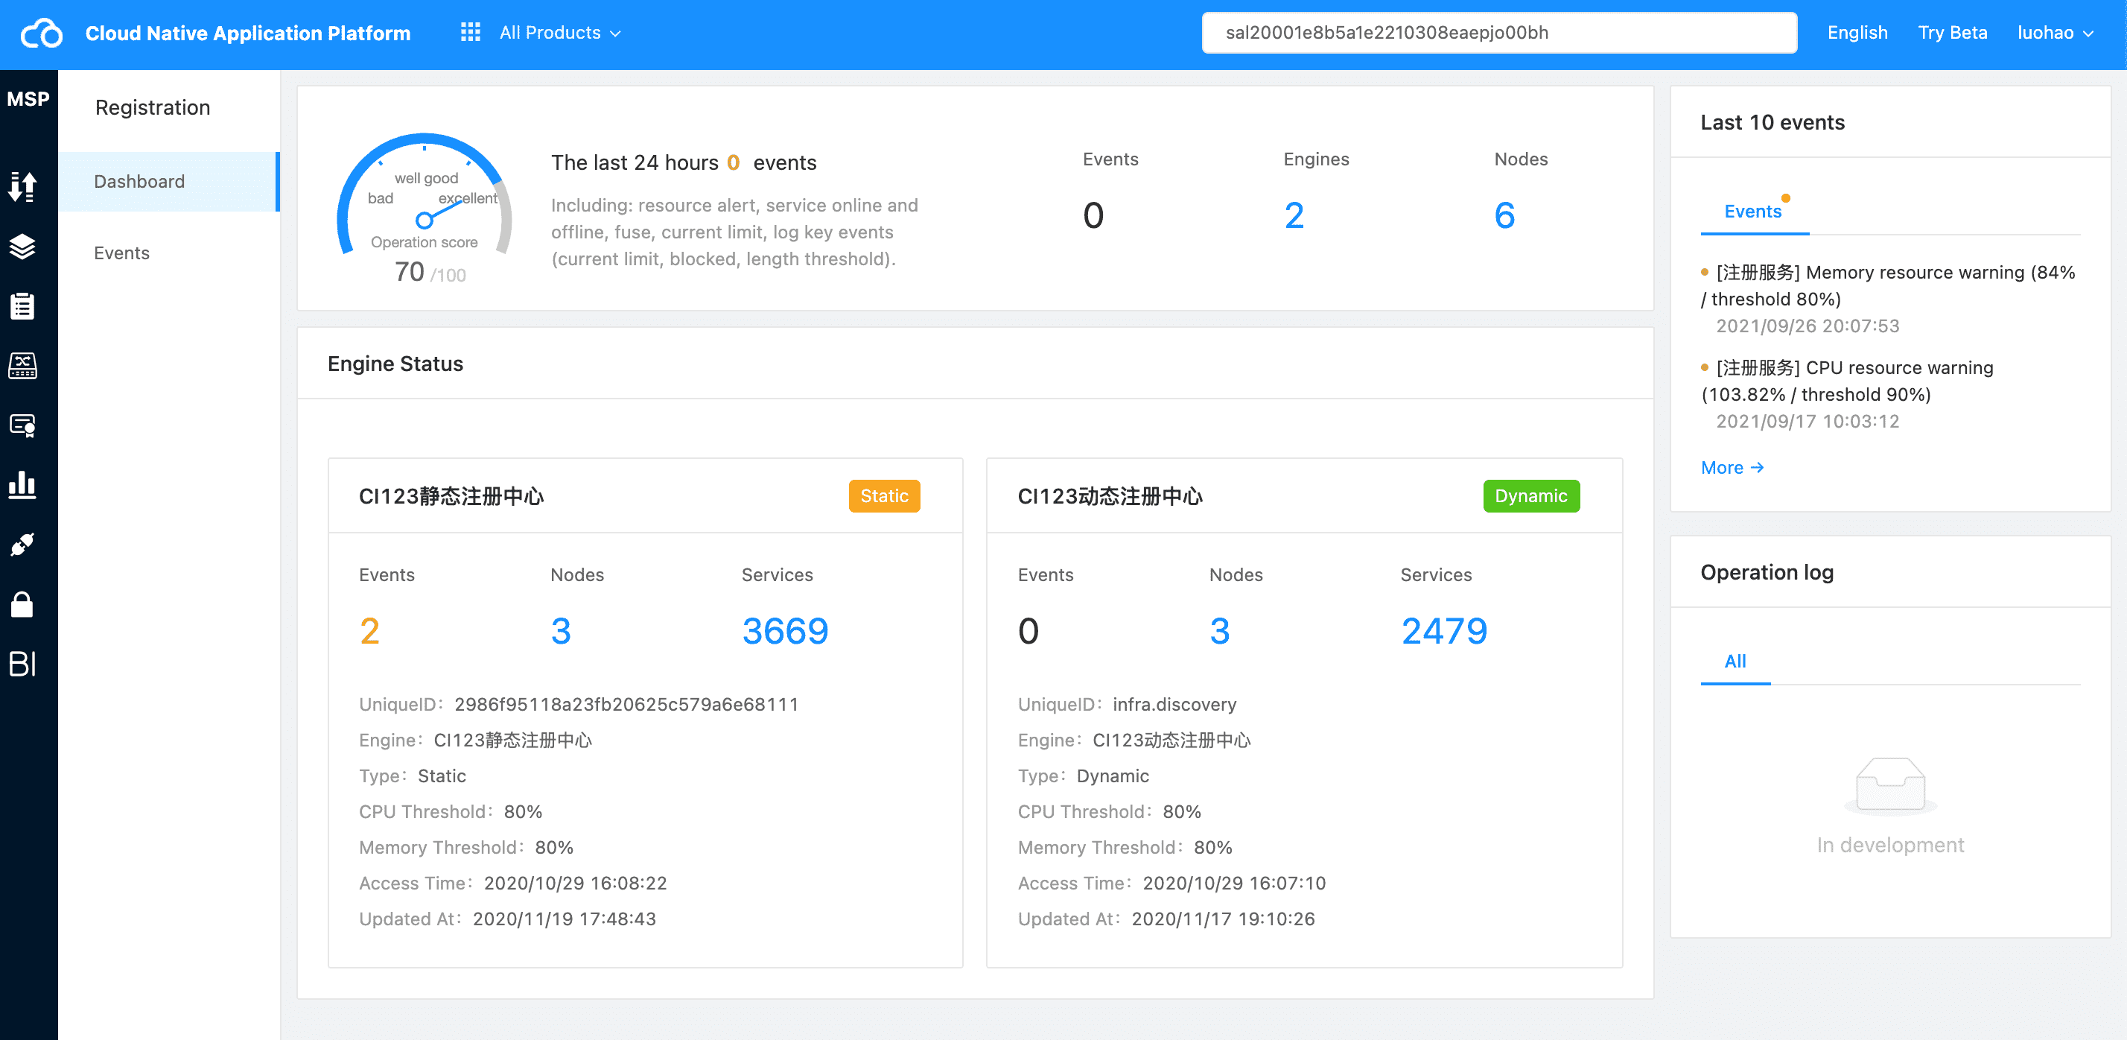
Task: Click the UniqueID 2986f95118a23fb20625c579a6e68111 value
Action: (626, 705)
